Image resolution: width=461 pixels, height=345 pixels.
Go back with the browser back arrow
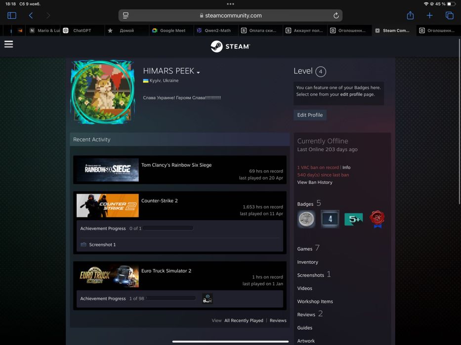pos(31,15)
